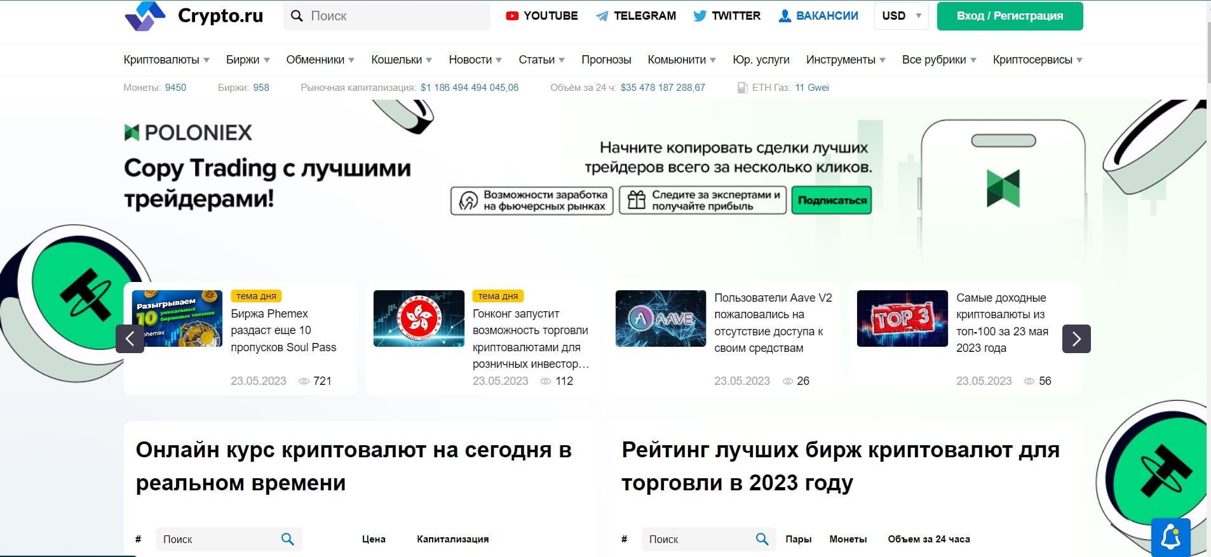
Task: Click the futures icon in the Poloniex banner
Action: [468, 200]
